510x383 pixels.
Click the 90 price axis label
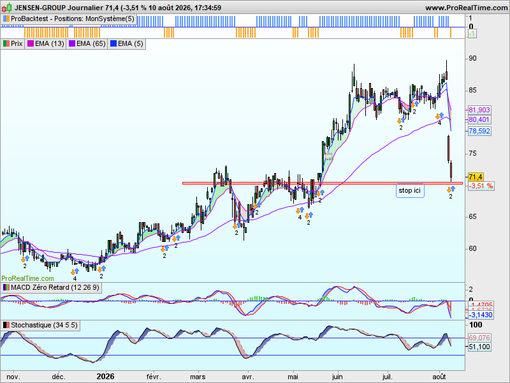coord(472,58)
